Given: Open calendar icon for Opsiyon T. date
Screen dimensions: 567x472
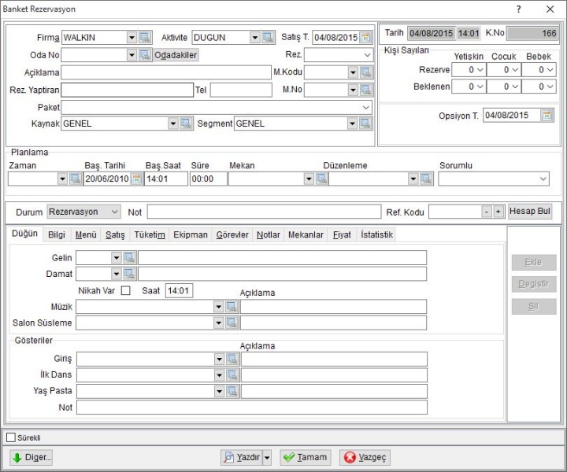Looking at the screenshot, I should (547, 115).
